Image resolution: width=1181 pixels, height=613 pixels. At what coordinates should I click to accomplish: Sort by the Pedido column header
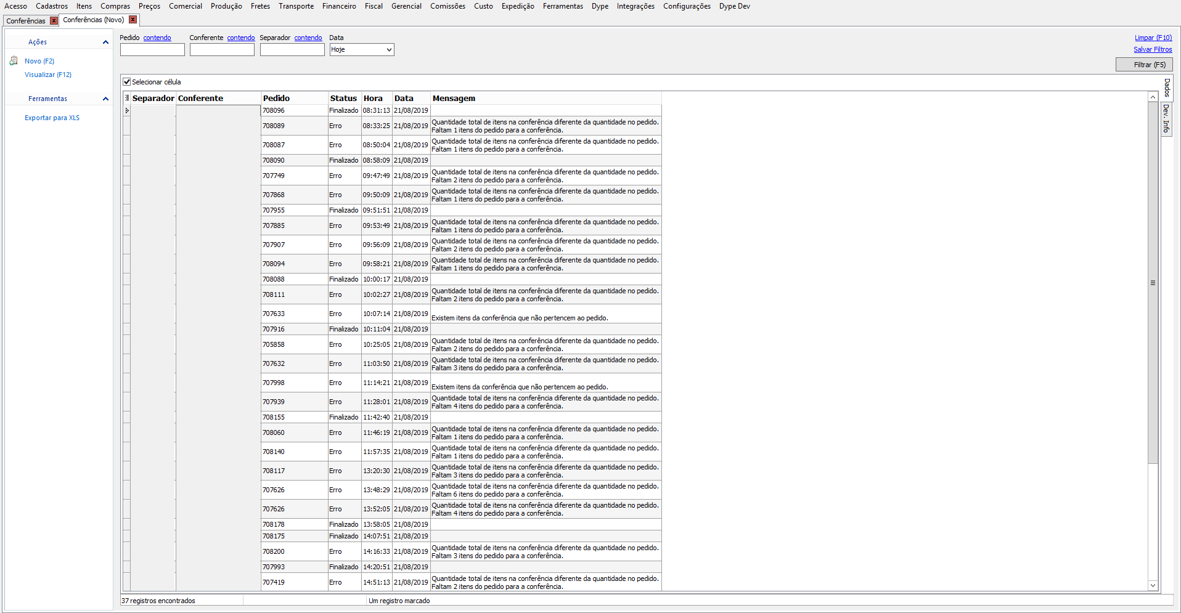click(x=295, y=99)
